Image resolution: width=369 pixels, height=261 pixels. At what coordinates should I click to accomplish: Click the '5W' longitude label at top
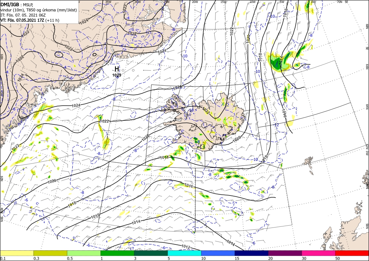tap(282, 2)
